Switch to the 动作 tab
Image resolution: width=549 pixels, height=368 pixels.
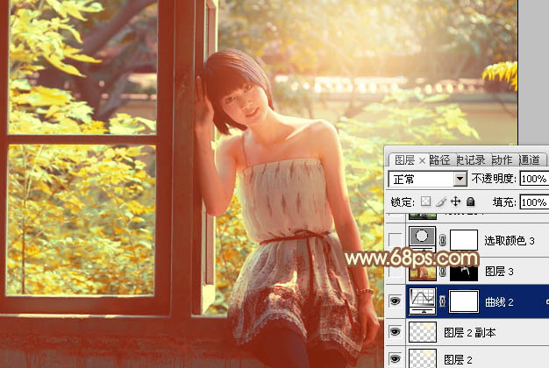tap(502, 159)
